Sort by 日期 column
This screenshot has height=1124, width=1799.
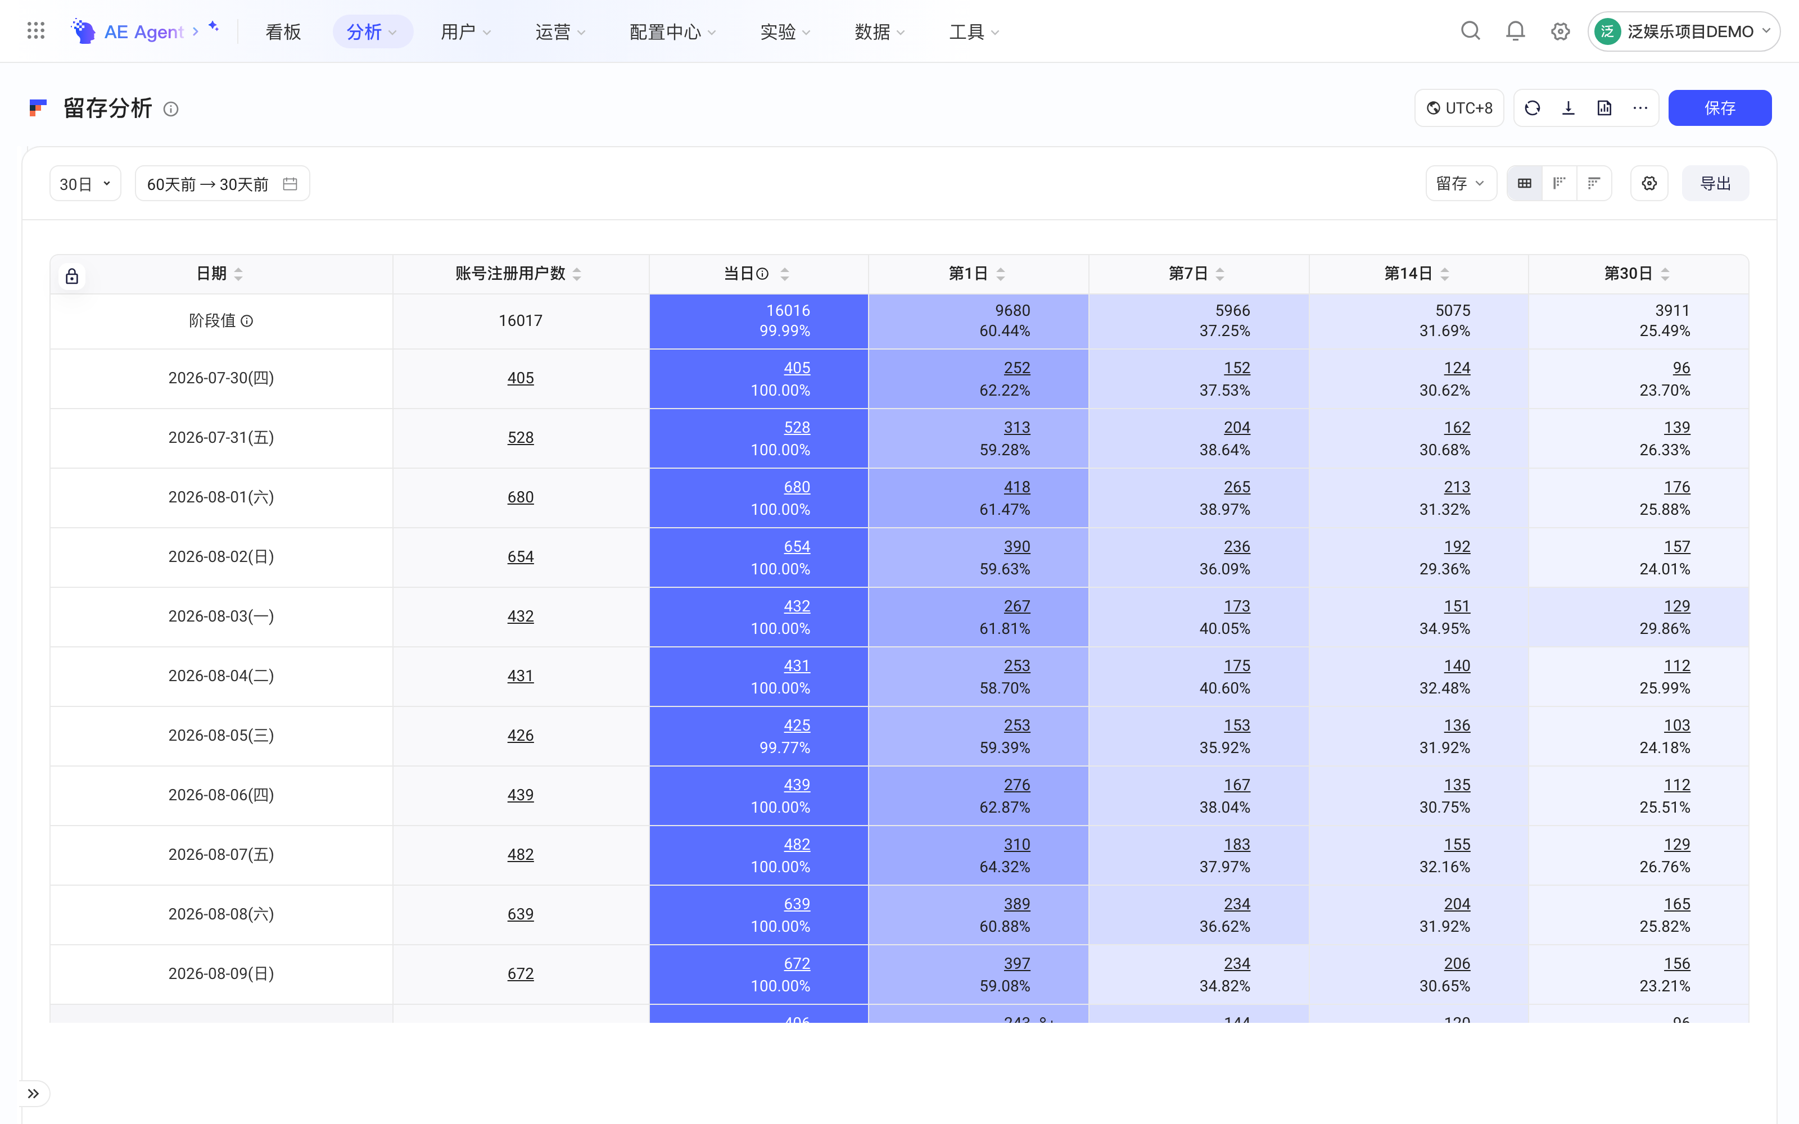[238, 274]
